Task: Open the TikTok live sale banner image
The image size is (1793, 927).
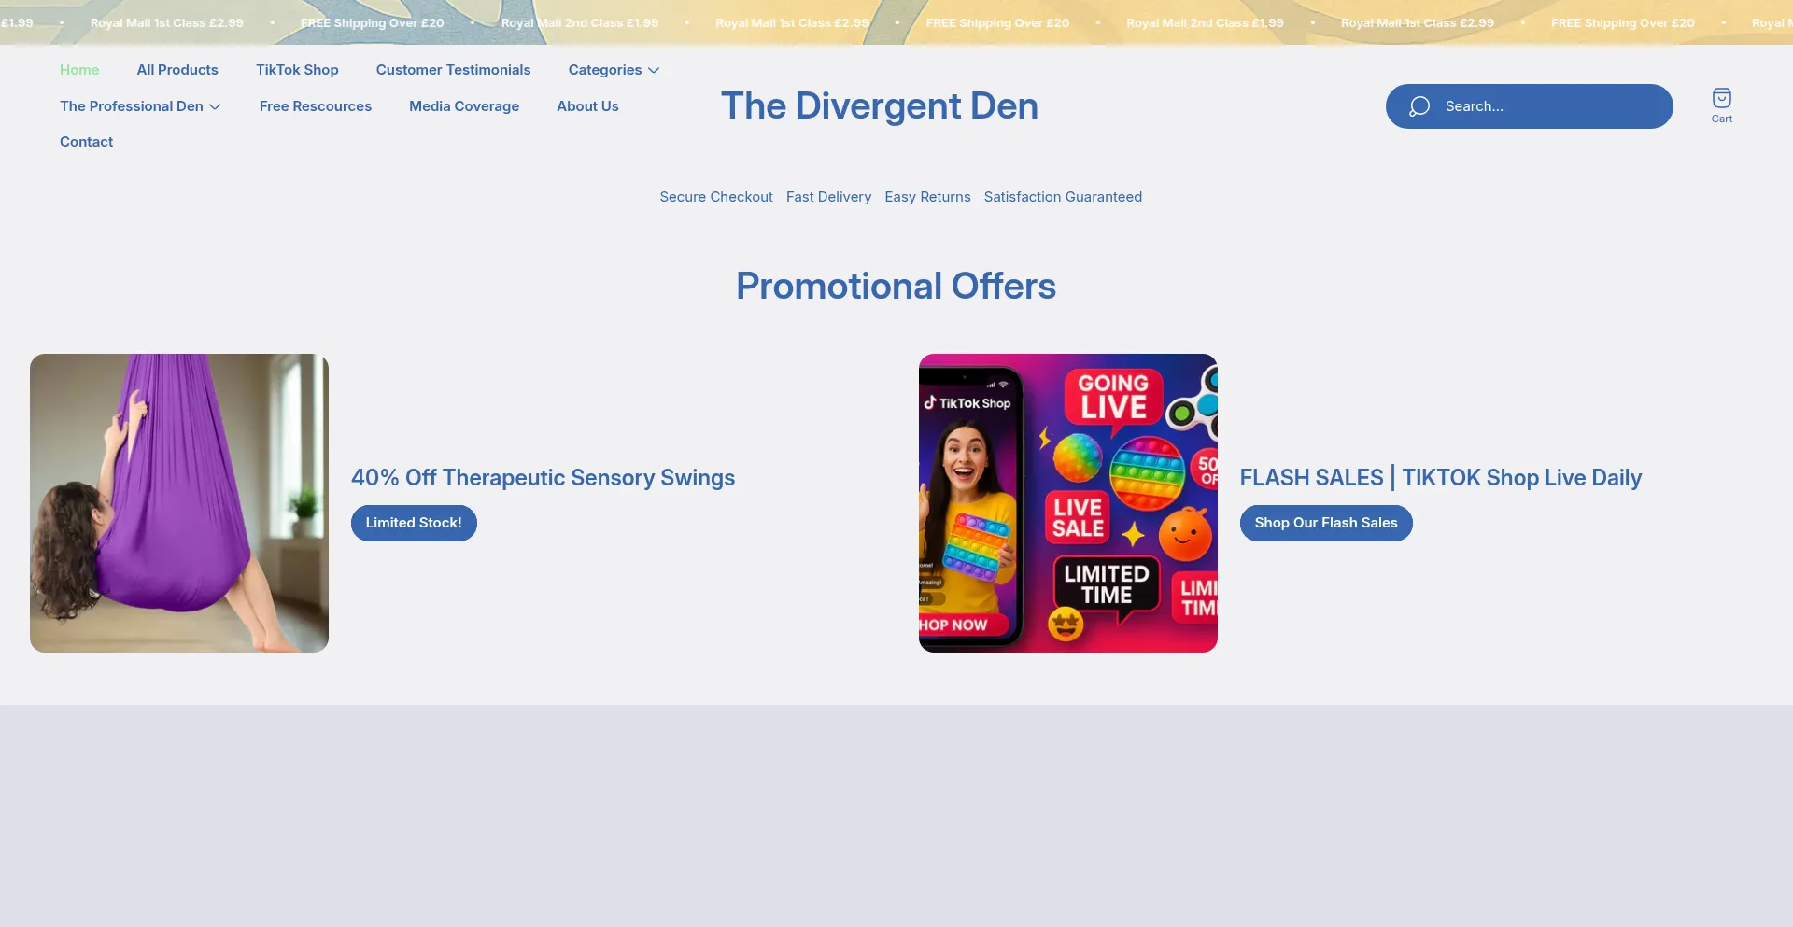Action: pos(1067,503)
